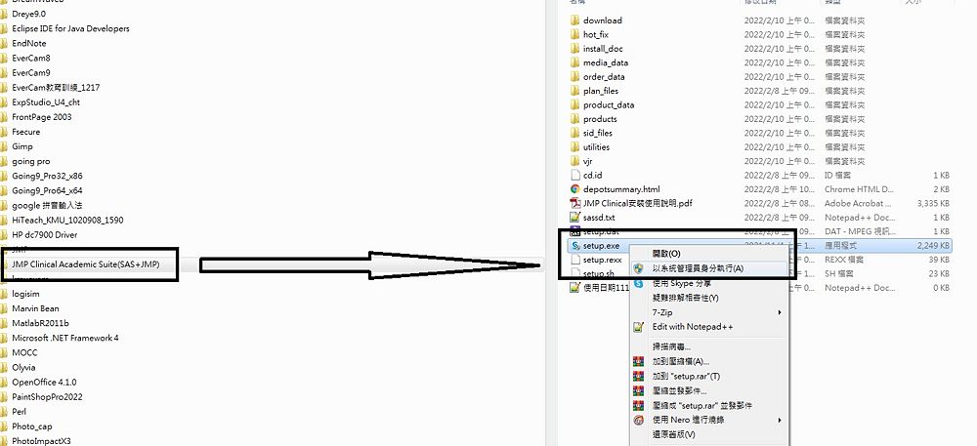Open JMP Clinical Academic Suite(SAS+JMP) folder
This screenshot has height=446, width=977.
tap(85, 264)
